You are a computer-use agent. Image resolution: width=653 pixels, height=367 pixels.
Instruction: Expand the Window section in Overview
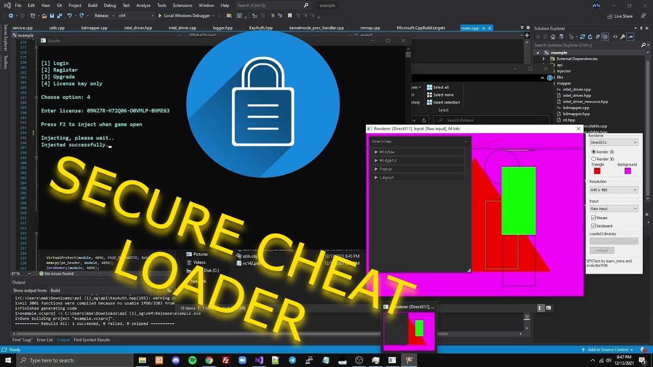(x=418, y=152)
